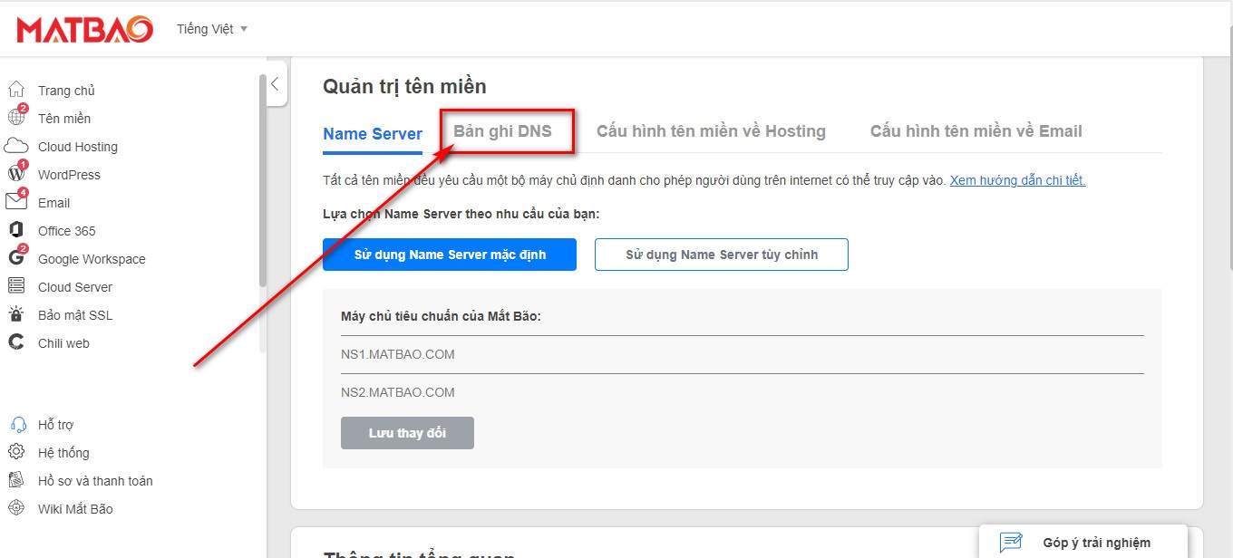Switch to the Bản ghi DNS tab
This screenshot has width=1233, height=558.
point(507,130)
